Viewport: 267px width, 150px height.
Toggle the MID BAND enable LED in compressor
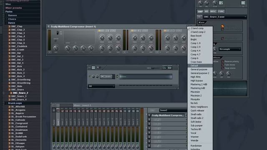click(x=132, y=31)
